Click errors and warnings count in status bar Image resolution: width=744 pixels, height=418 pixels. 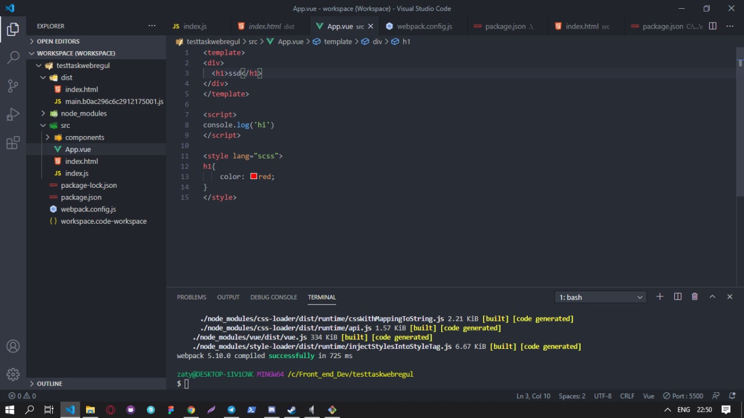click(22, 396)
